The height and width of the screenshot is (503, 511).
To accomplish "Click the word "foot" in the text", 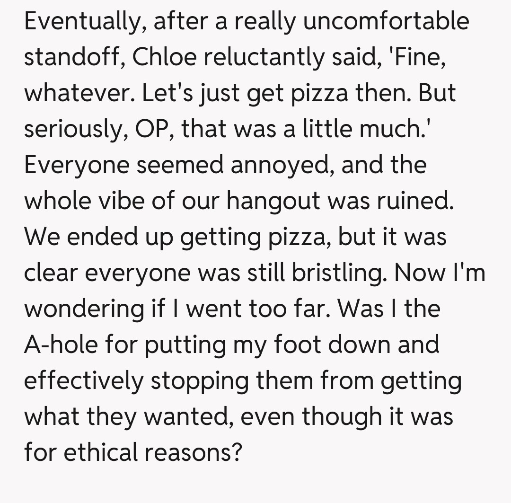I will 296,345.
